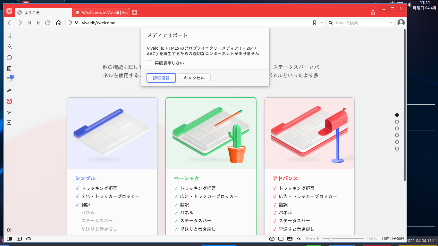438x246 pixels.
Task: Toggle tab tiling in status bar
Action: pyautogui.click(x=19, y=239)
